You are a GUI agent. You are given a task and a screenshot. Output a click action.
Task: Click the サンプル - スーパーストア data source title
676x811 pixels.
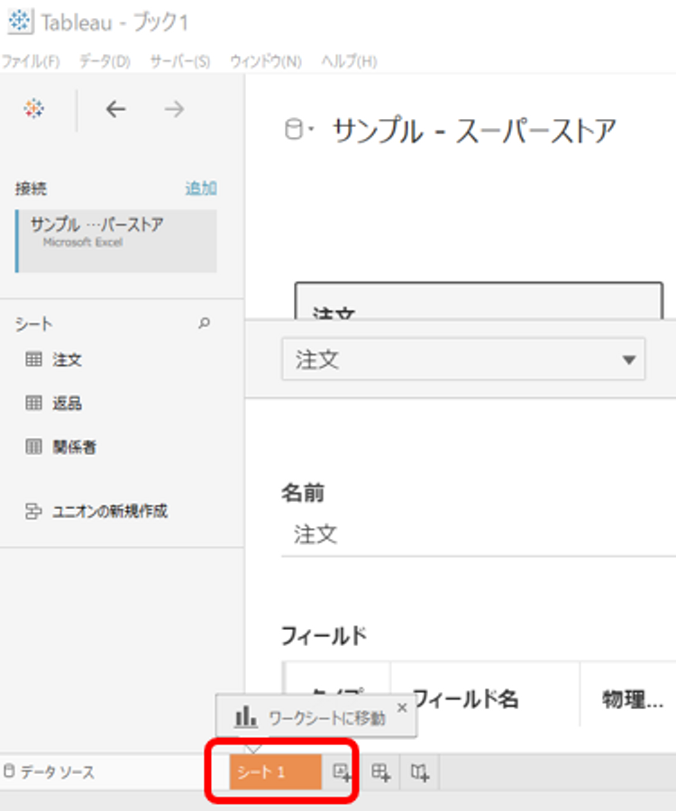474,131
